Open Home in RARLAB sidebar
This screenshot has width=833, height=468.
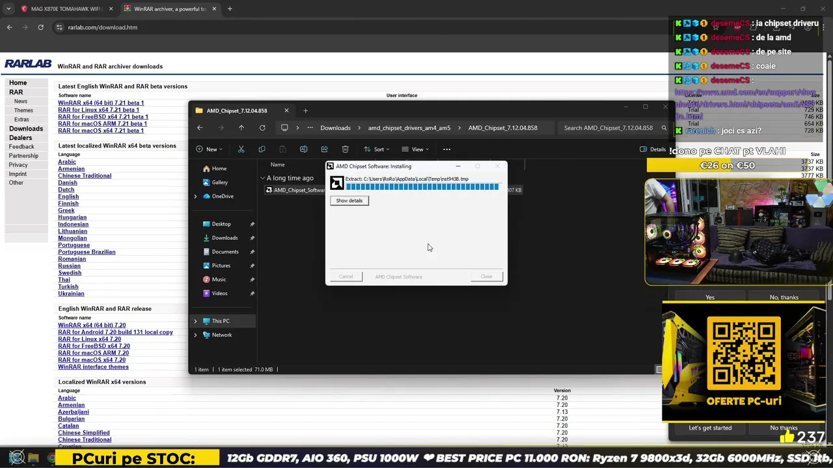click(x=18, y=83)
